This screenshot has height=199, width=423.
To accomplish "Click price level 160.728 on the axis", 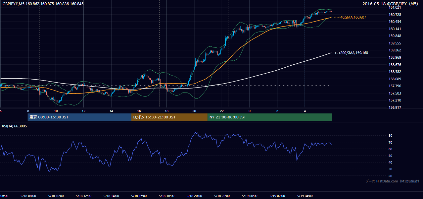I will click(x=395, y=15).
